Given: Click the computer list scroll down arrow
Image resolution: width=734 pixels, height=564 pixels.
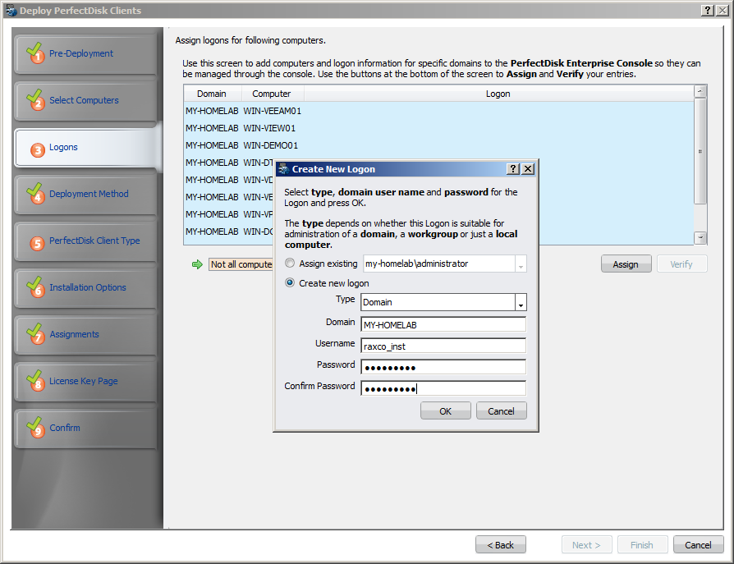Looking at the screenshot, I should click(x=700, y=237).
